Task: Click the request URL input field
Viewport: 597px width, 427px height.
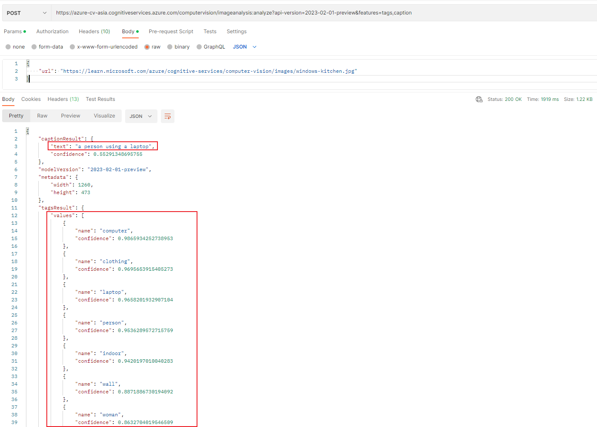Action: (x=323, y=13)
